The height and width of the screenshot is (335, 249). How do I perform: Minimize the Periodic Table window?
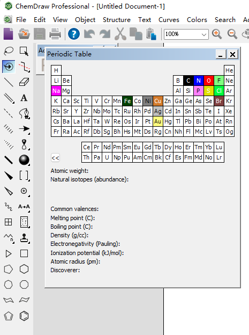point(221,54)
